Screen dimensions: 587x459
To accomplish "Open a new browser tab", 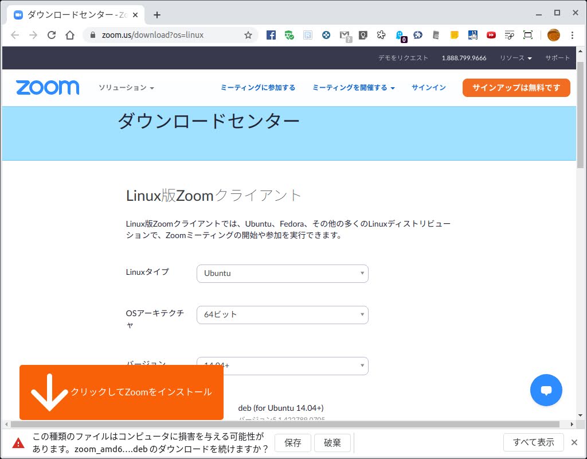I will (157, 15).
